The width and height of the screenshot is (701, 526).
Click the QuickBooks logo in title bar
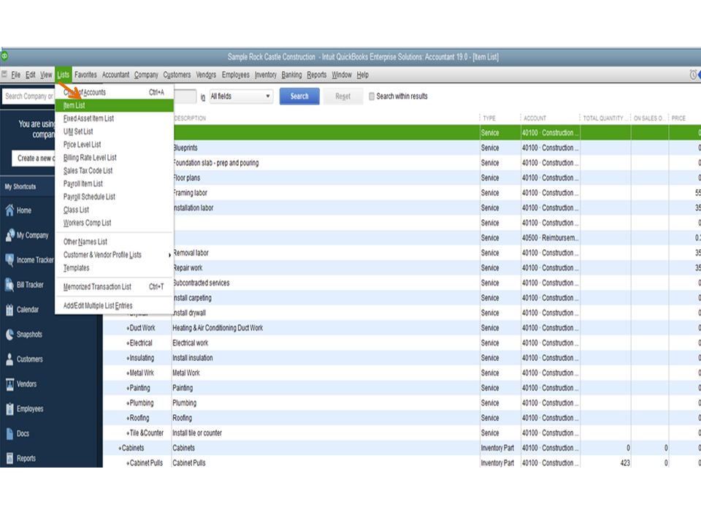pos(4,56)
